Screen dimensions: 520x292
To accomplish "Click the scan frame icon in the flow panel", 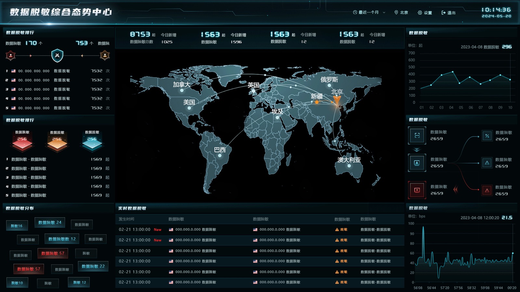I will (417, 135).
